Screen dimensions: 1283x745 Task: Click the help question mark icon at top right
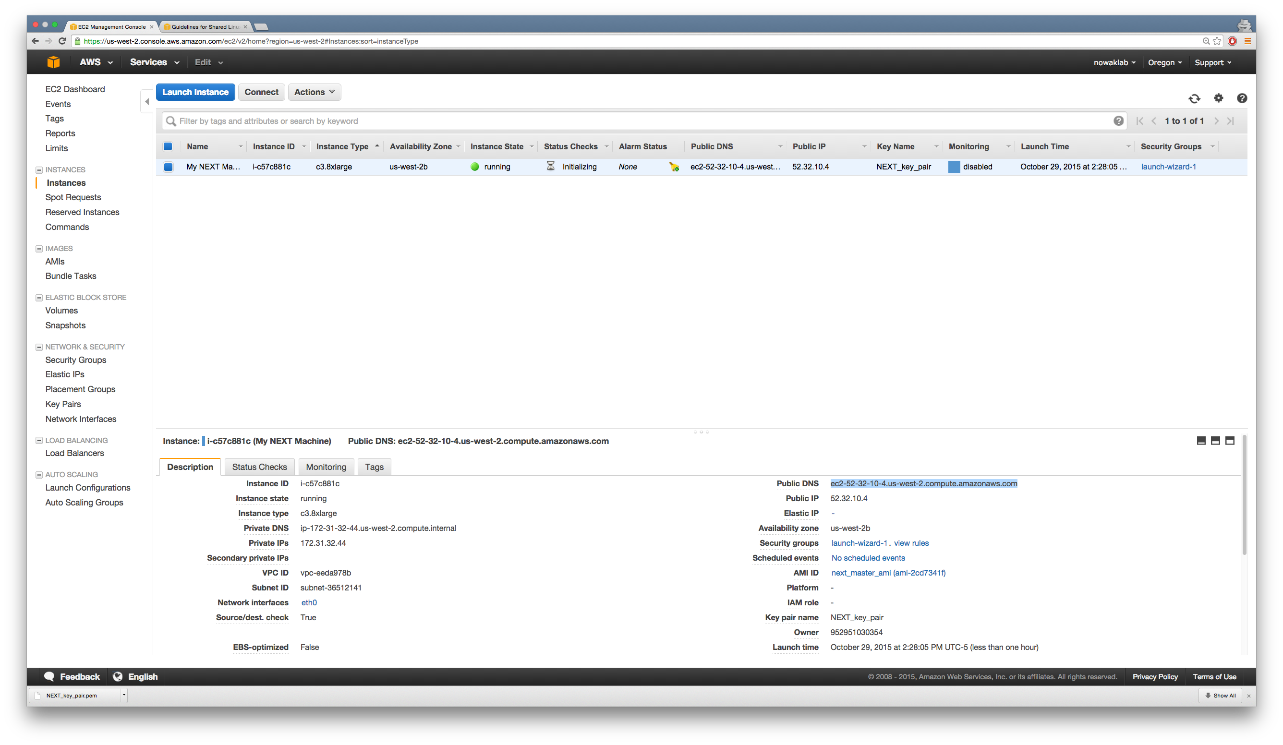(x=1242, y=98)
